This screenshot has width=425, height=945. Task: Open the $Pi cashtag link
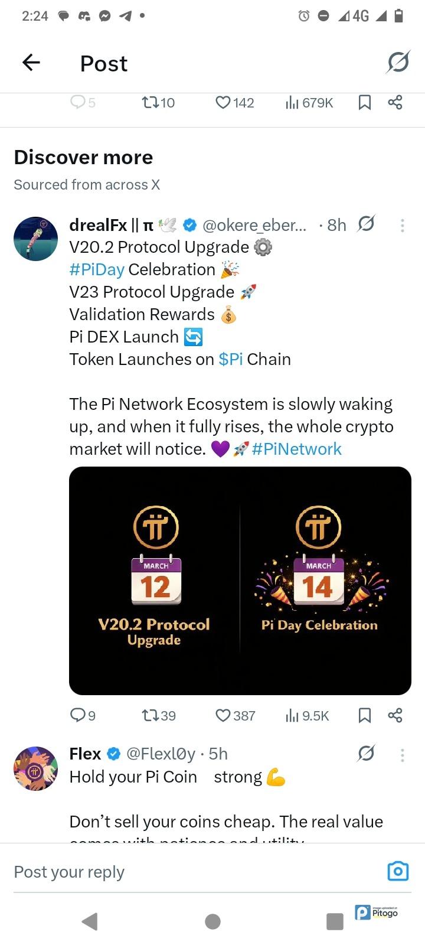pos(231,359)
